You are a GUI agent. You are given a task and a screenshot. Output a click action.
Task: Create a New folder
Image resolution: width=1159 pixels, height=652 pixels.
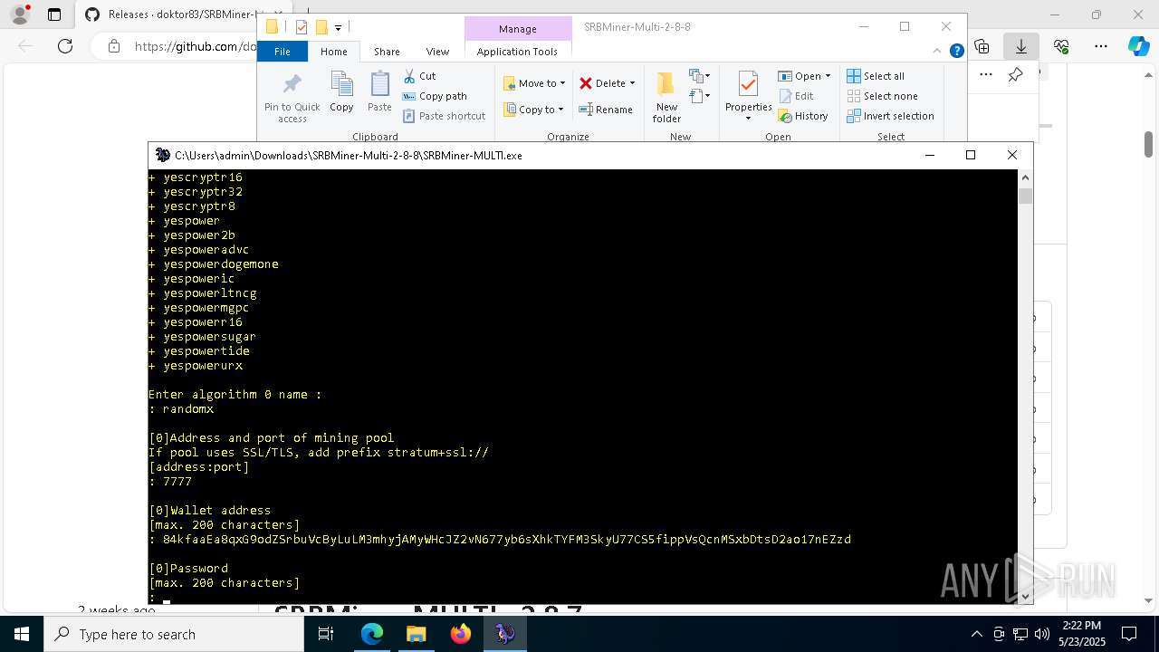(x=666, y=97)
